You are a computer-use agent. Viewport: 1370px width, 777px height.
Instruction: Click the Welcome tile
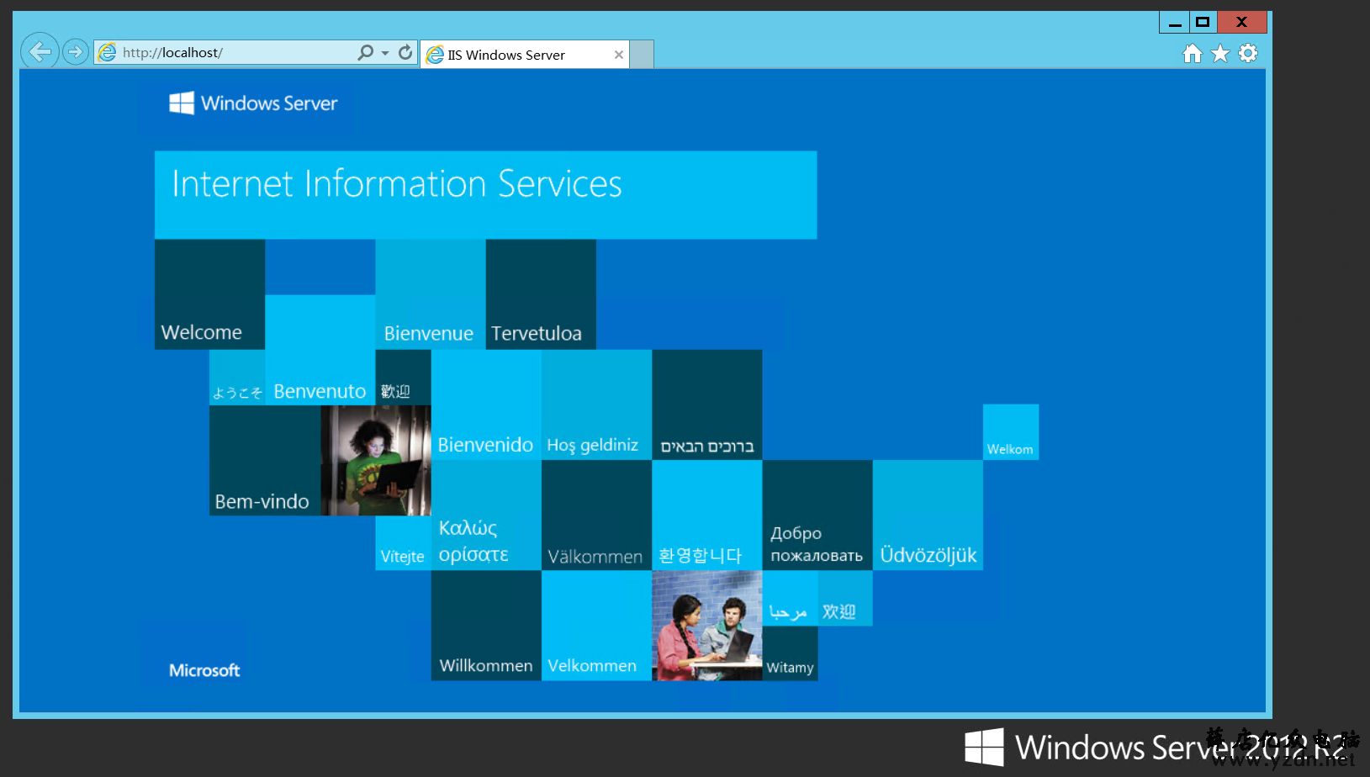(x=209, y=294)
